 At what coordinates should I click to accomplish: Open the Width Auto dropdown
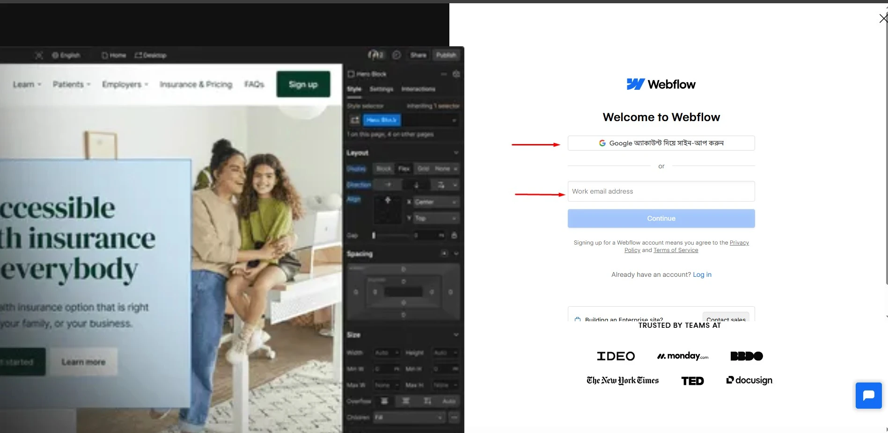pos(387,353)
